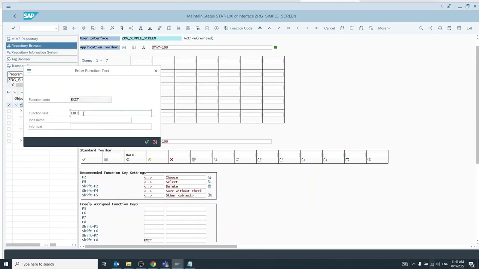Click the Choose entry for F2
Viewport: 479px width, 269px height.
pyautogui.click(x=186, y=177)
